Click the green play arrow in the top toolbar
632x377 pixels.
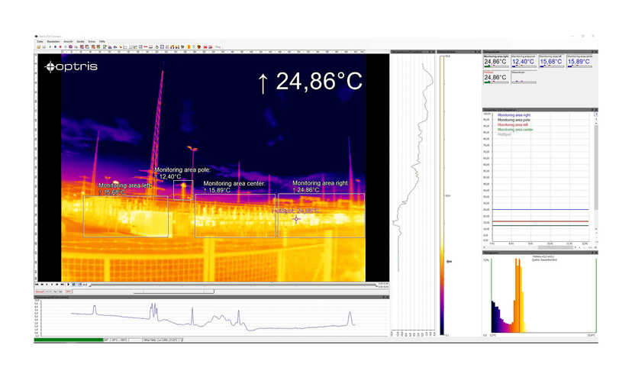[50, 47]
